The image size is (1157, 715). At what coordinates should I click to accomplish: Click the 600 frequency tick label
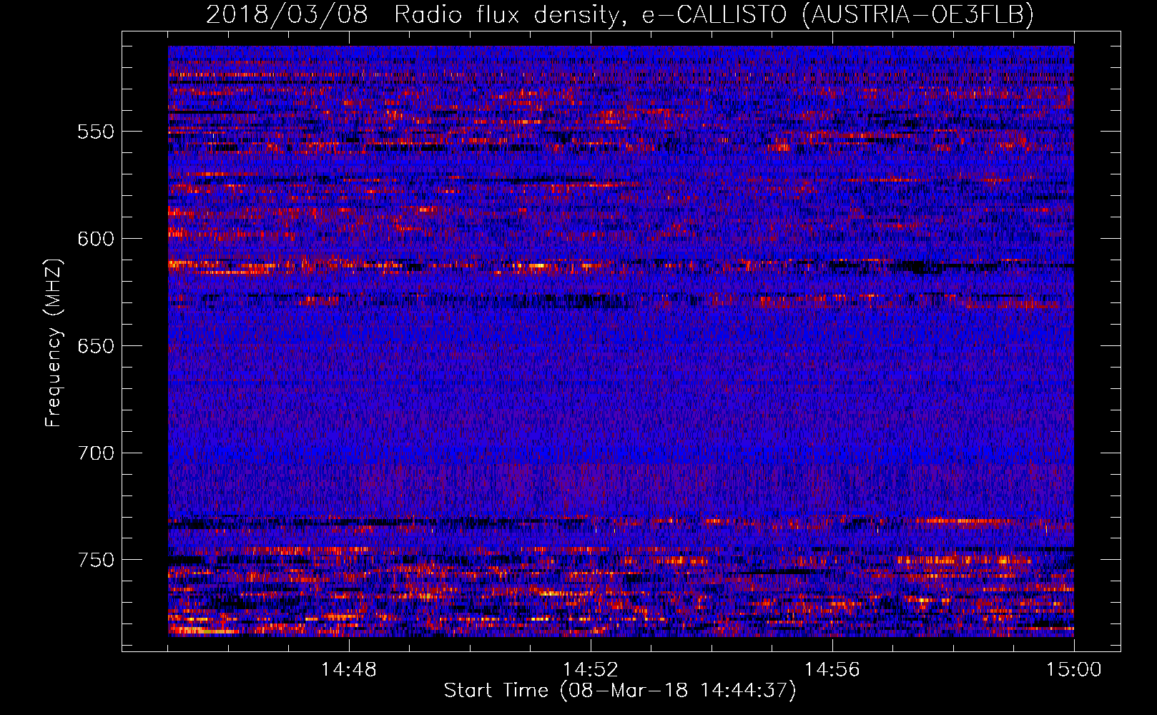coord(96,239)
